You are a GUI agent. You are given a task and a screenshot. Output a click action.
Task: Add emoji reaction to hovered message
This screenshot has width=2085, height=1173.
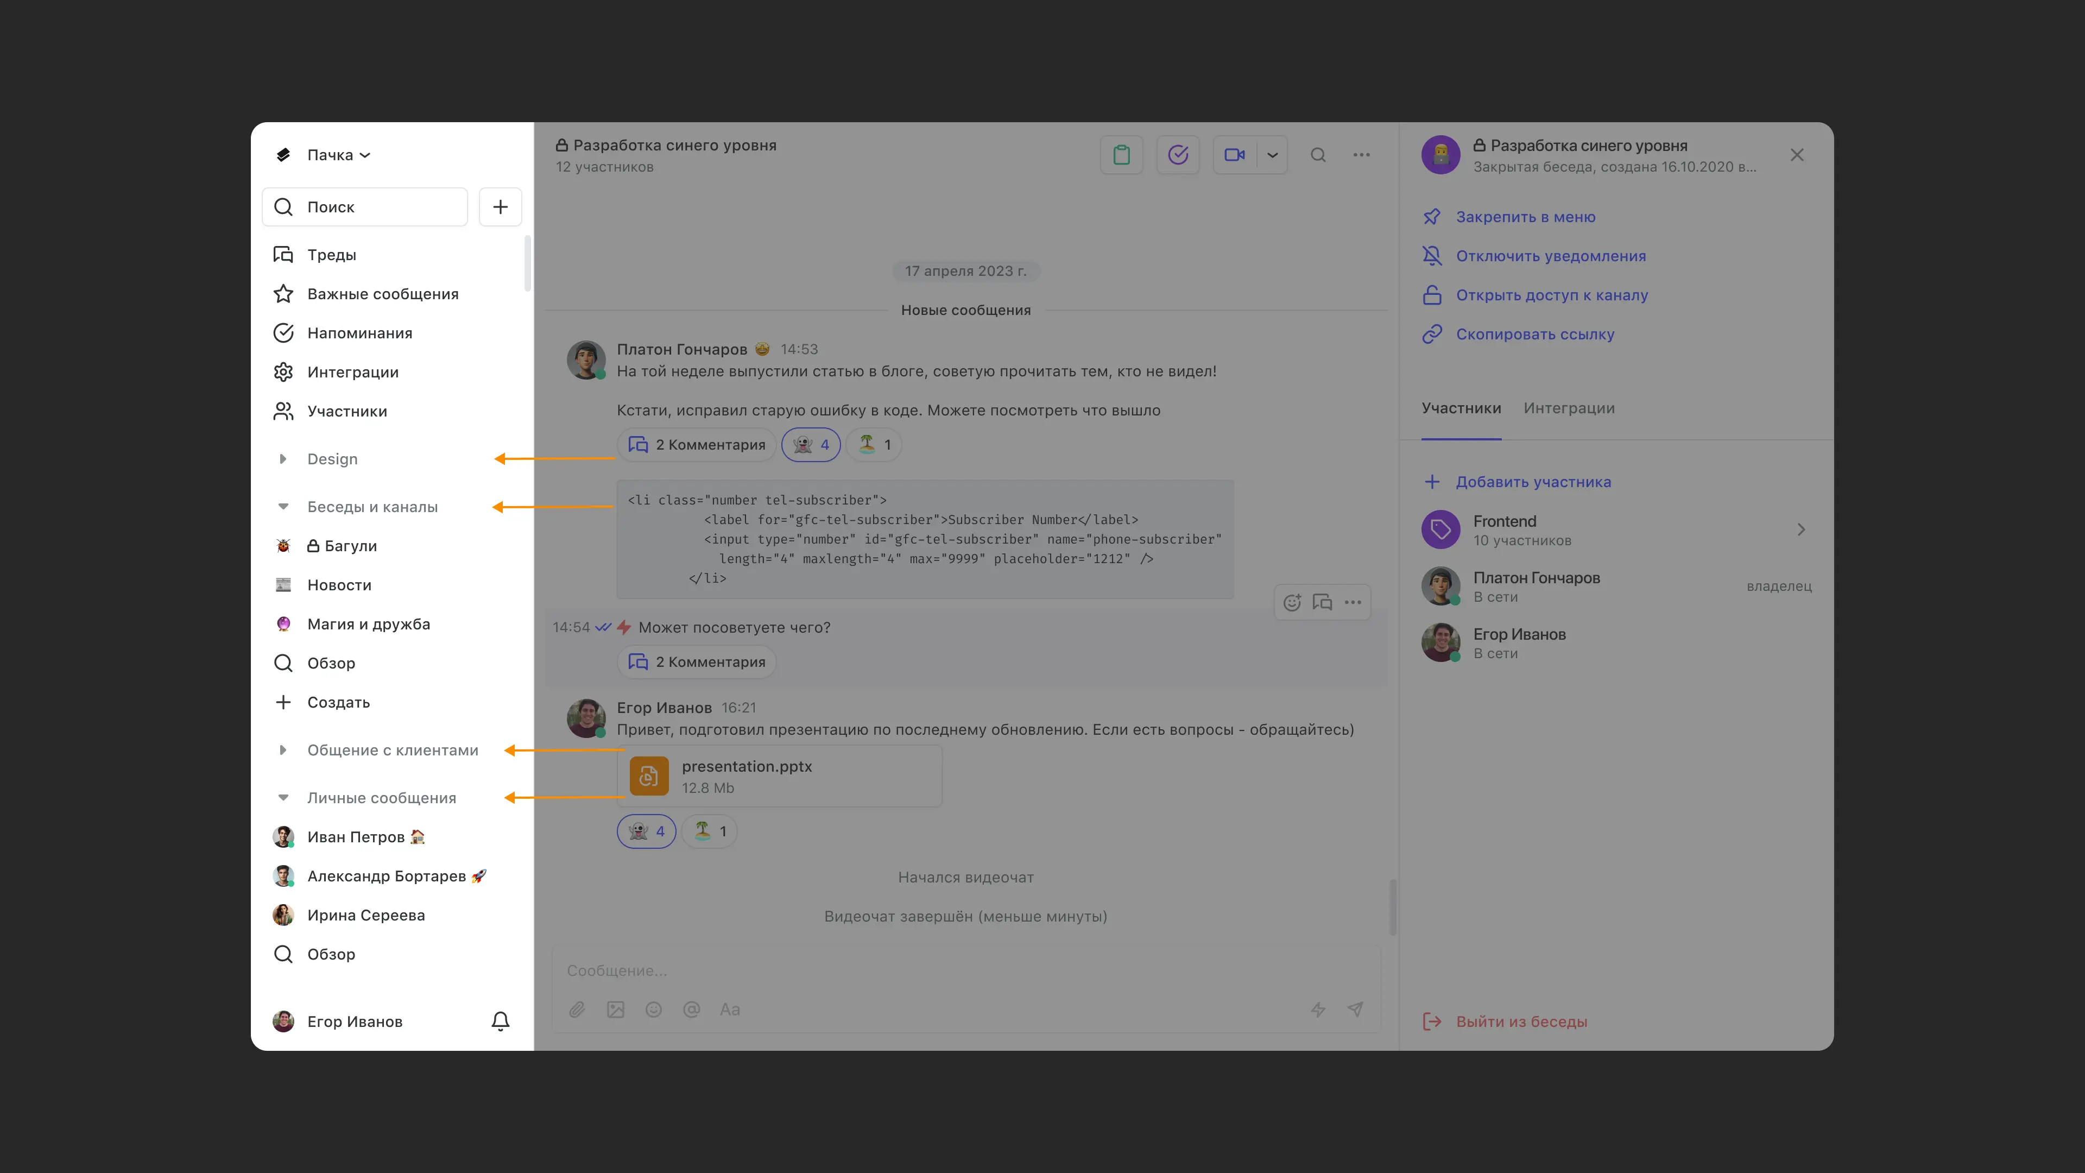tap(1292, 602)
